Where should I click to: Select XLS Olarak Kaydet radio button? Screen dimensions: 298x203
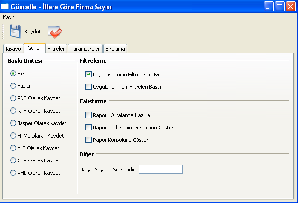(13, 148)
